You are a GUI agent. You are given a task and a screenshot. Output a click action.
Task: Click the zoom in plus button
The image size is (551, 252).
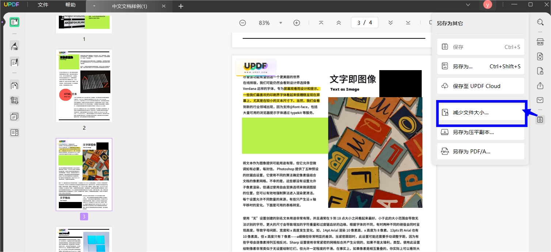tap(297, 23)
